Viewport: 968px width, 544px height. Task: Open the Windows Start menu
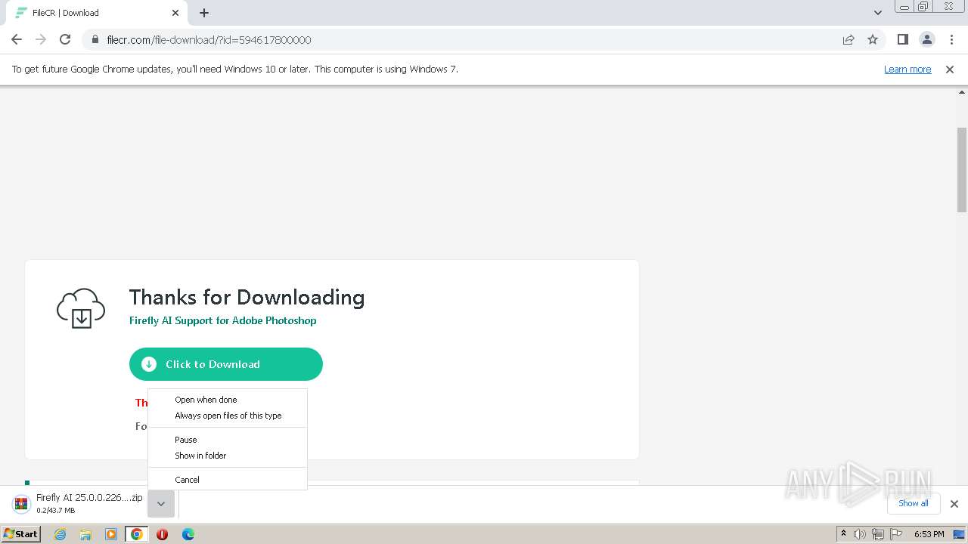(x=21, y=533)
